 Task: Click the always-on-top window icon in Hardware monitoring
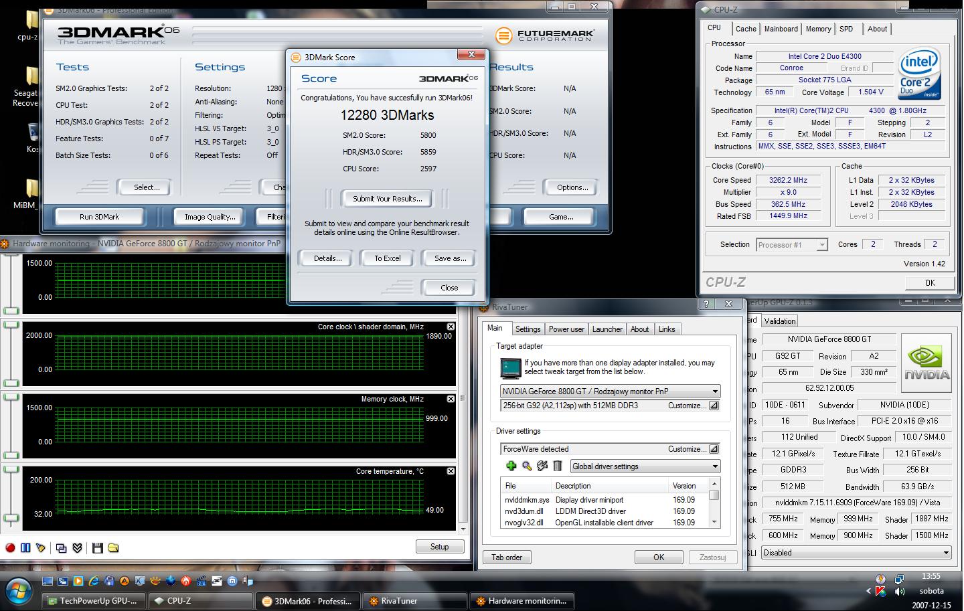[62, 548]
